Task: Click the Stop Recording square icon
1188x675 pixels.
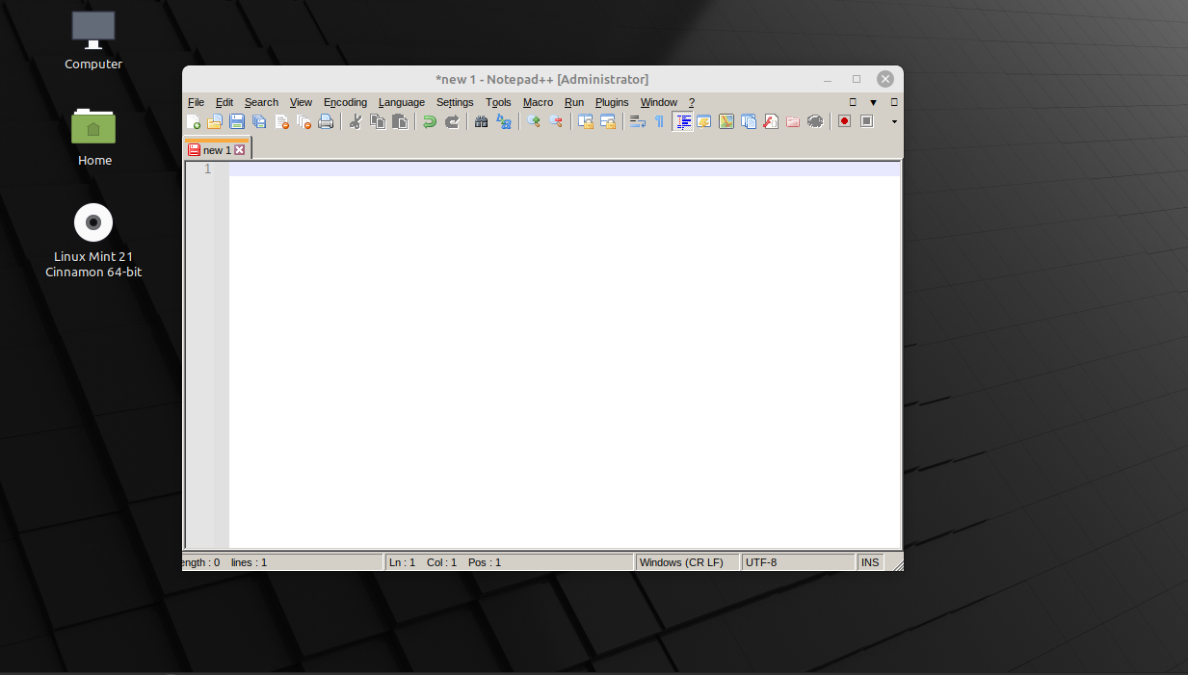Action: coord(866,121)
